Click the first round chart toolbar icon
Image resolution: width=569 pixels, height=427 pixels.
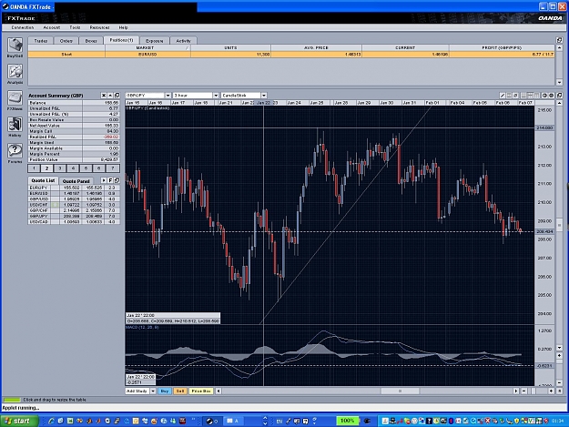tap(544, 96)
